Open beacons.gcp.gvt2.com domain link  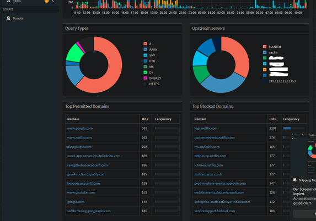83,183
